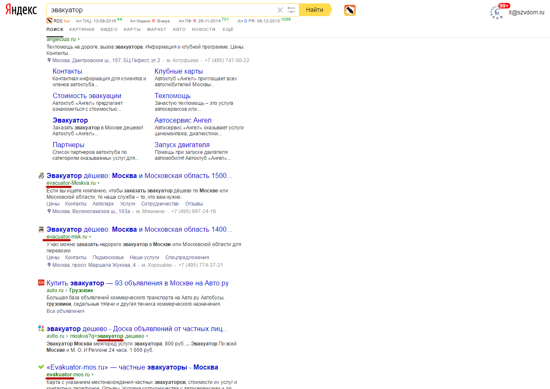Viewport: 550px width, 389px height.
Task: Open Купить эвакуатор Auto.ru result
Action: tap(137, 283)
